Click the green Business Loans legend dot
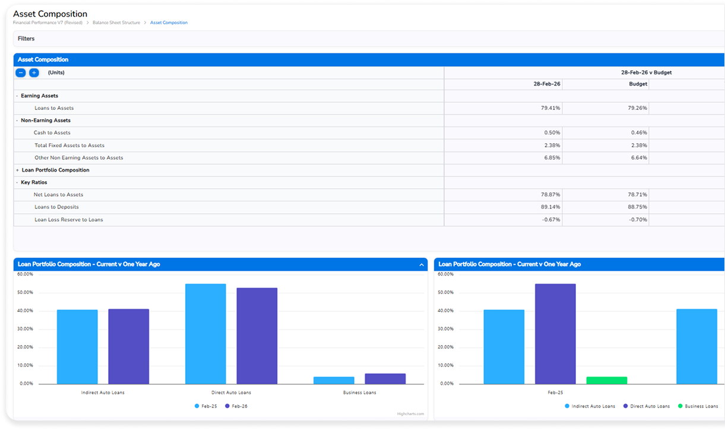 coord(680,406)
